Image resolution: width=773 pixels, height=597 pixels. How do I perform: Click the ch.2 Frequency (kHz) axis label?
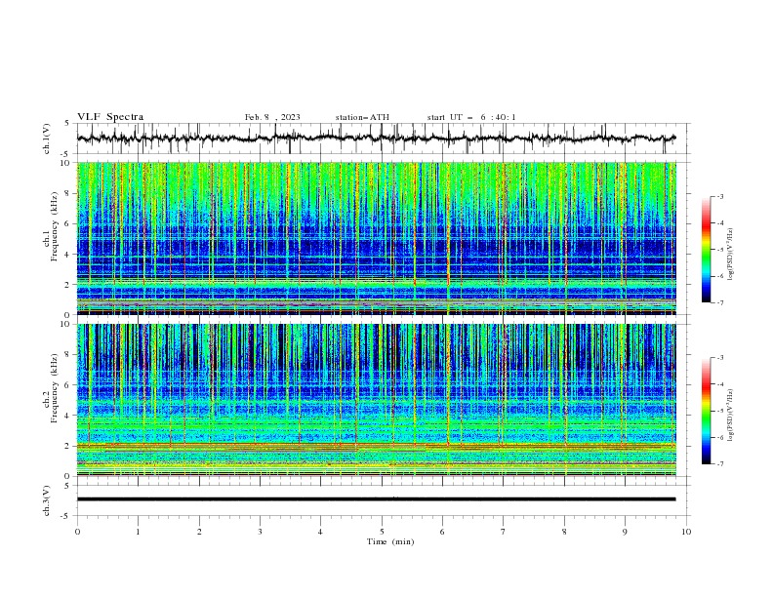(51, 388)
